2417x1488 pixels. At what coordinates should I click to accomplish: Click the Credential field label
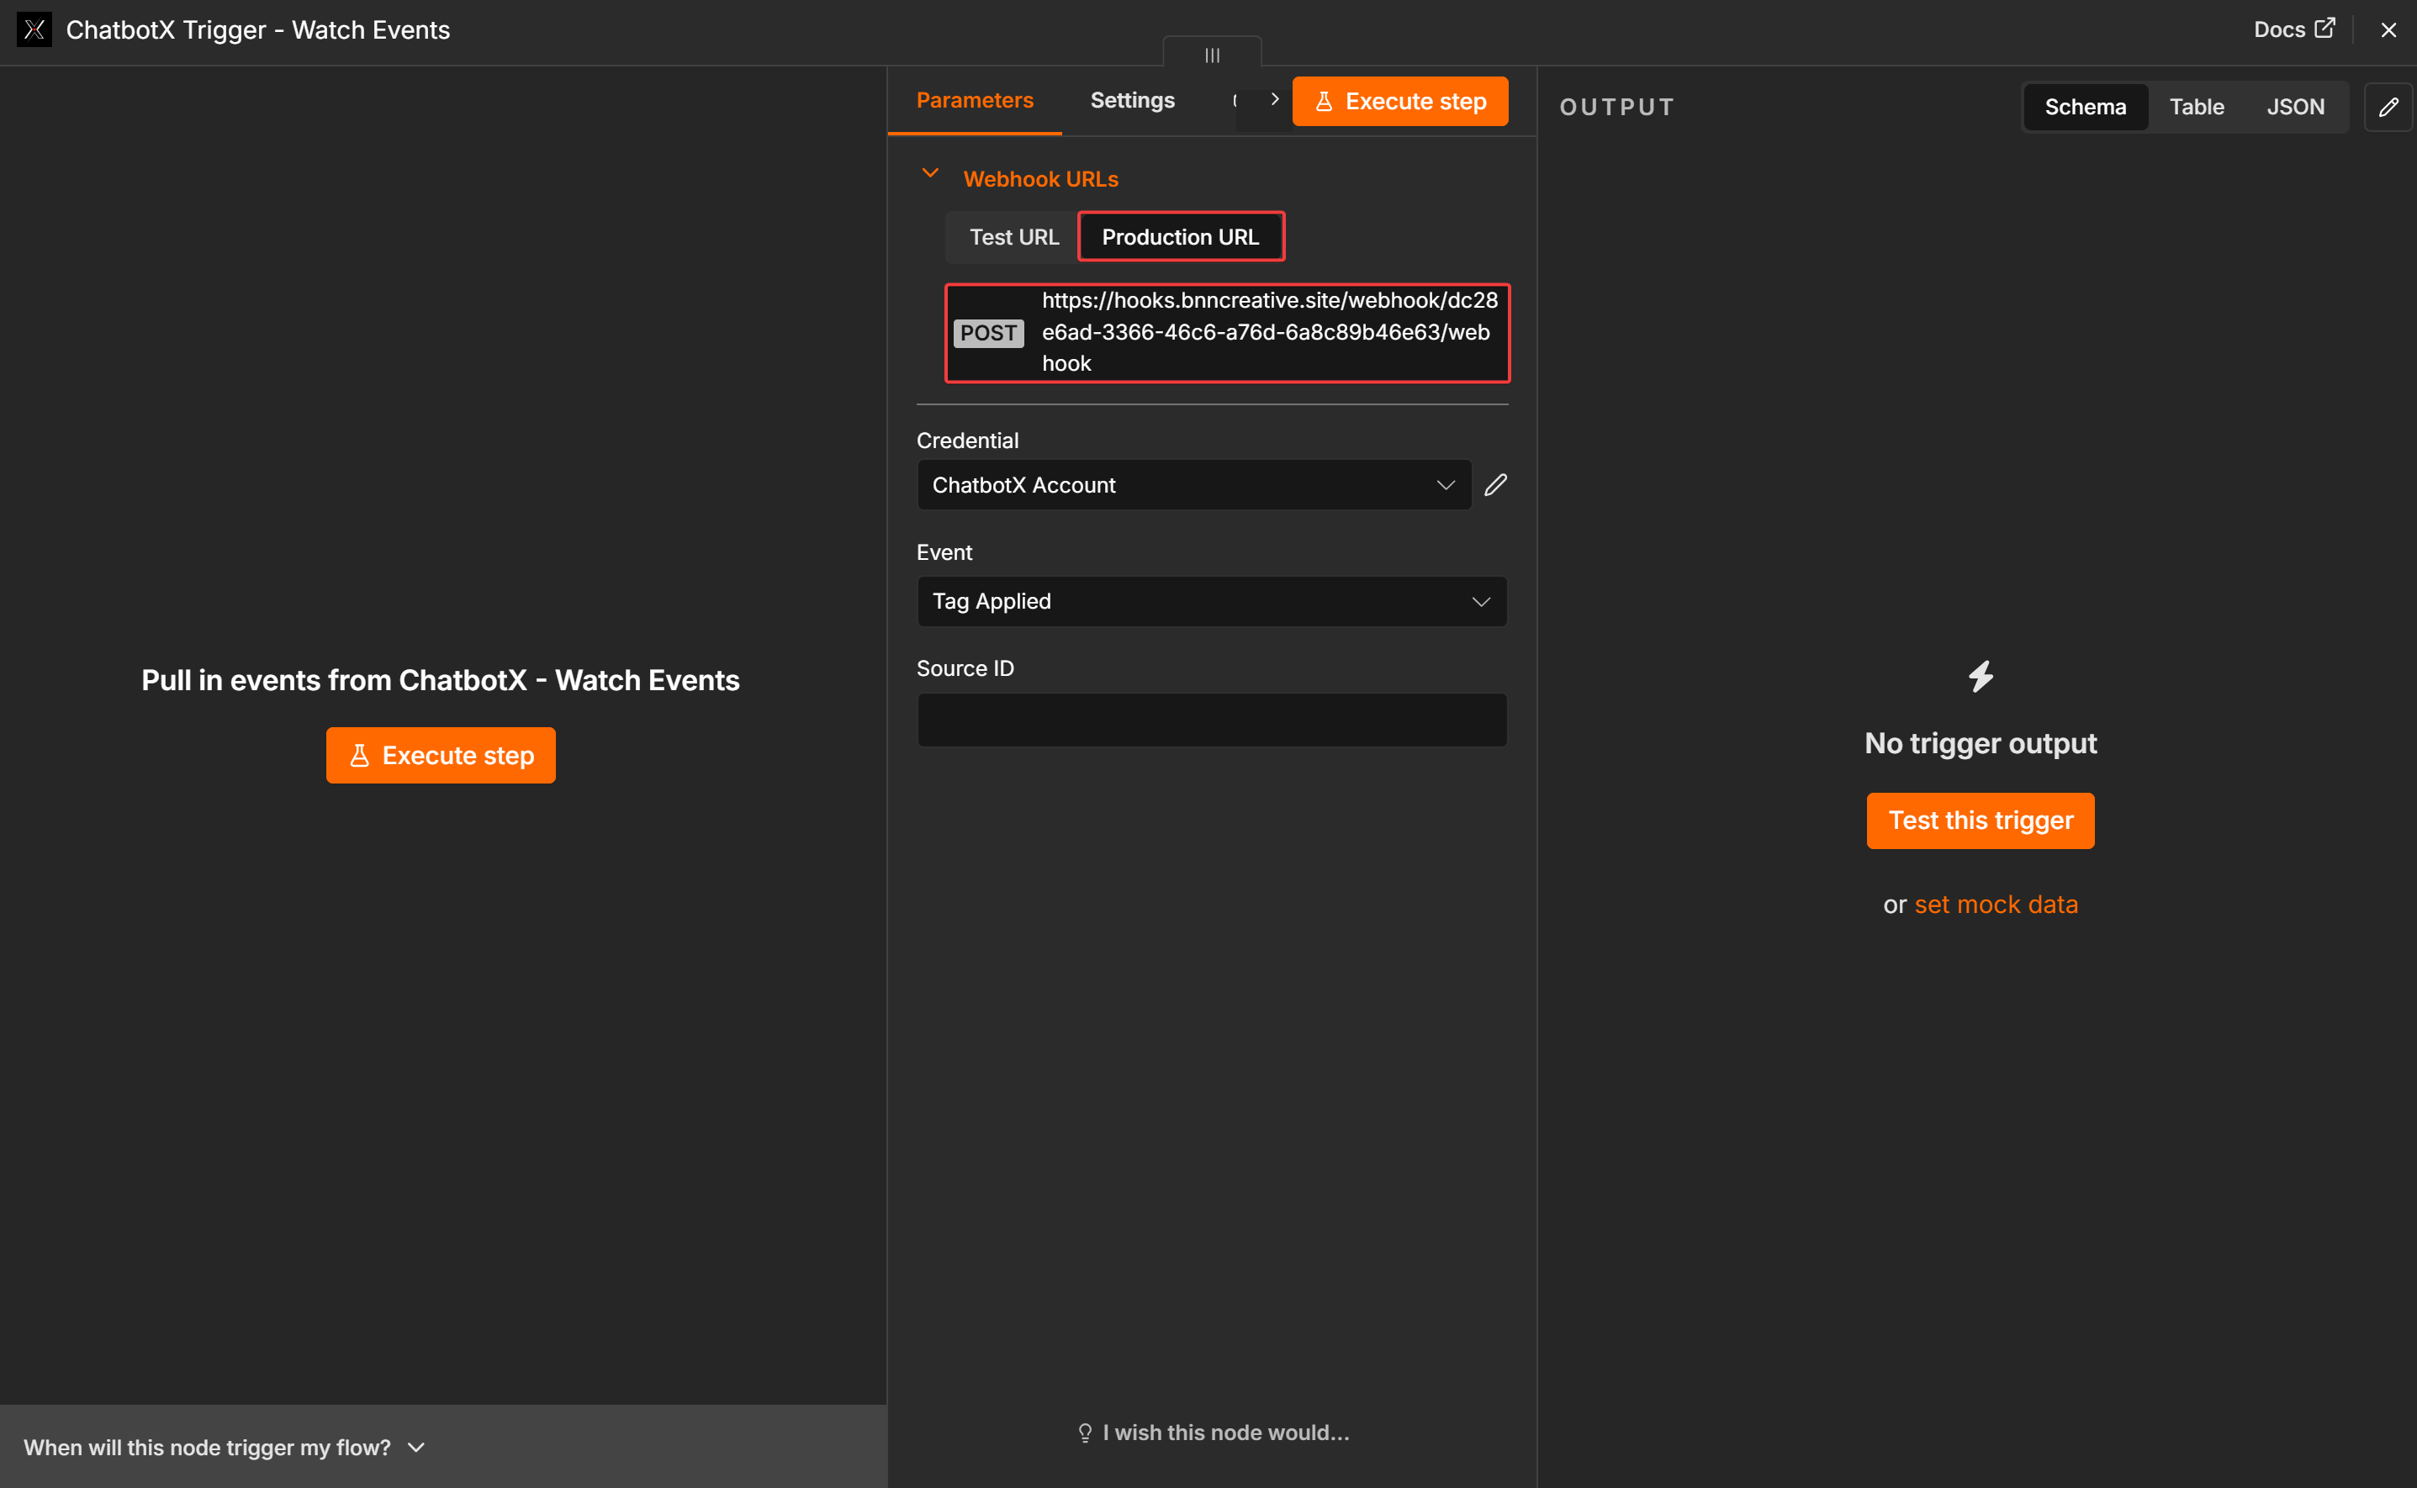point(968,441)
